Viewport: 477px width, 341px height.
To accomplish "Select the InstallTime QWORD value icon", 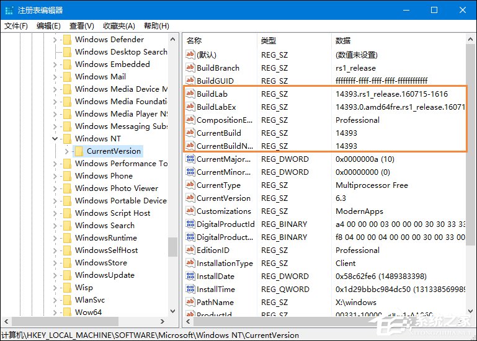I will (x=190, y=290).
